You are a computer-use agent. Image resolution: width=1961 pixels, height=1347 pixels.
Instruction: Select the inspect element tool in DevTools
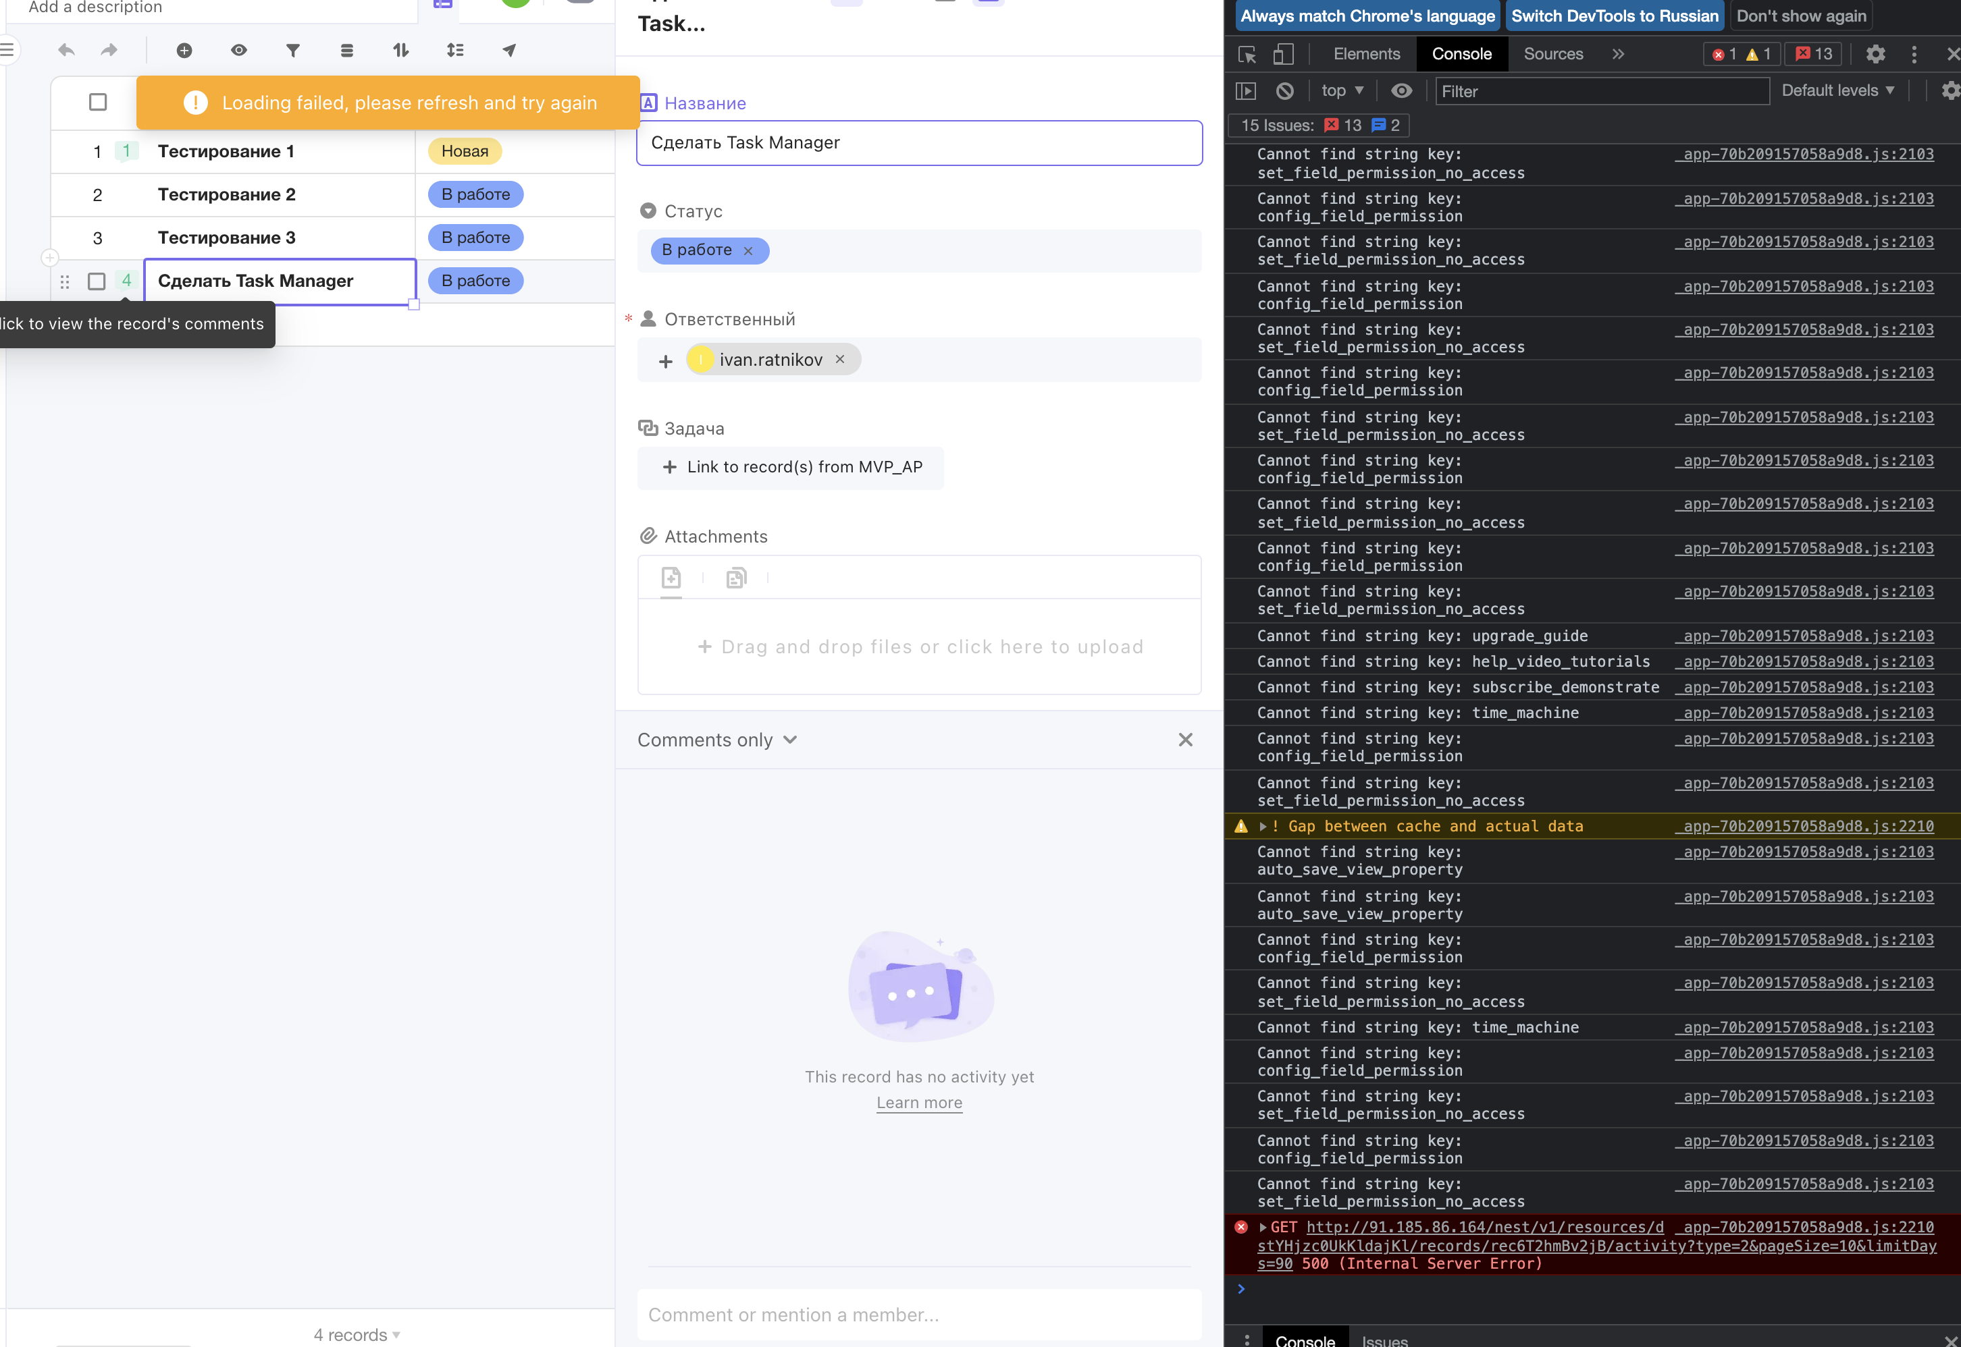tap(1246, 54)
